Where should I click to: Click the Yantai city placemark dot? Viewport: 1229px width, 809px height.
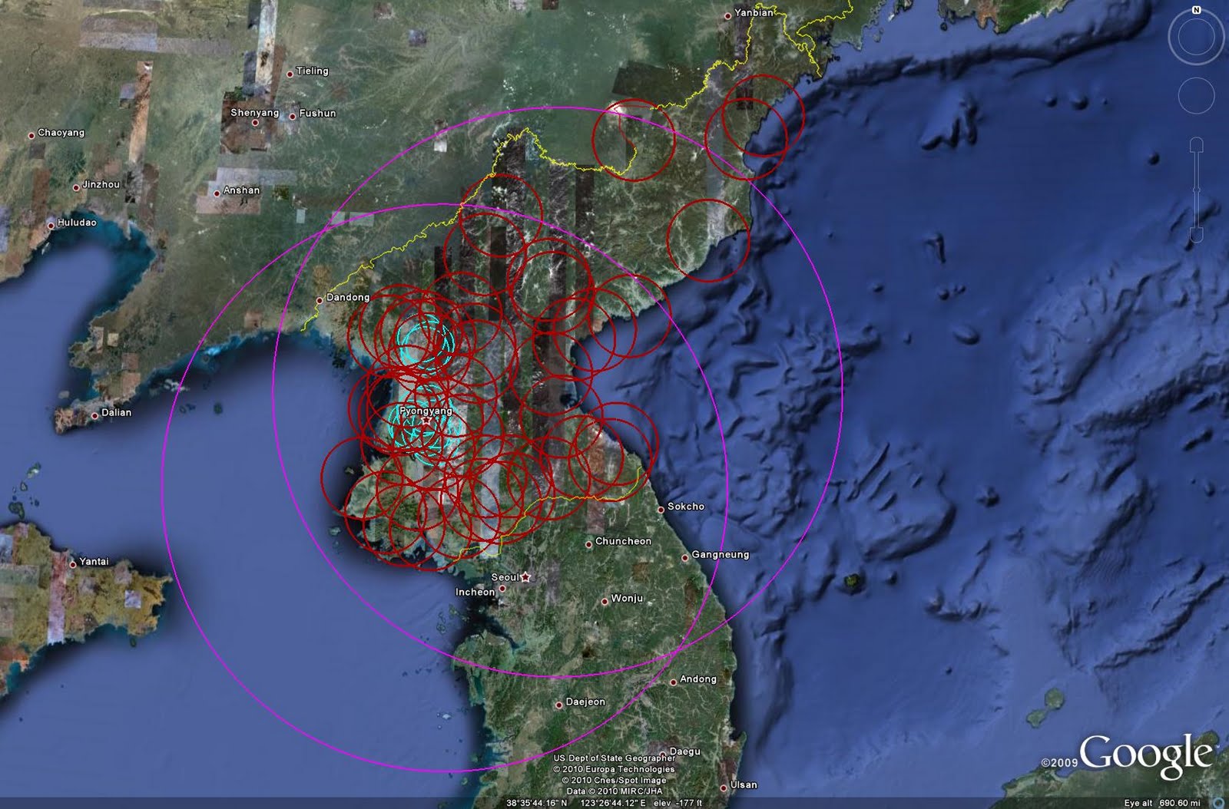pos(73,563)
